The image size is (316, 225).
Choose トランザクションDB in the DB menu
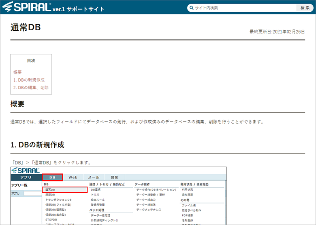click(x=58, y=200)
